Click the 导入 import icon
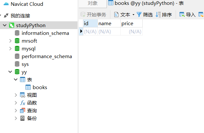 point(182,15)
